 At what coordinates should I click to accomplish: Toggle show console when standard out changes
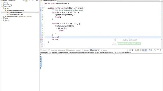tap(143, 50)
